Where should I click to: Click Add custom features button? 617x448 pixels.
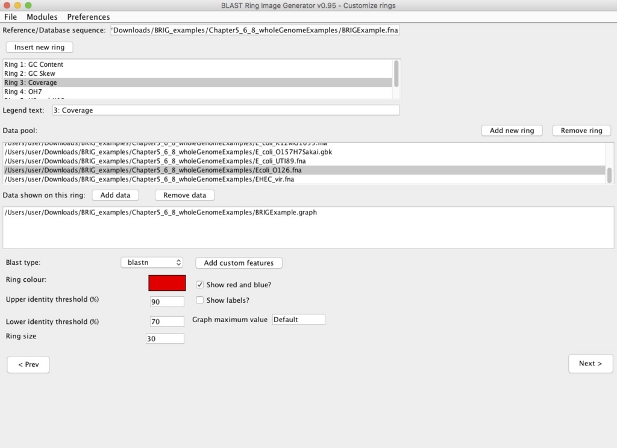coord(239,263)
